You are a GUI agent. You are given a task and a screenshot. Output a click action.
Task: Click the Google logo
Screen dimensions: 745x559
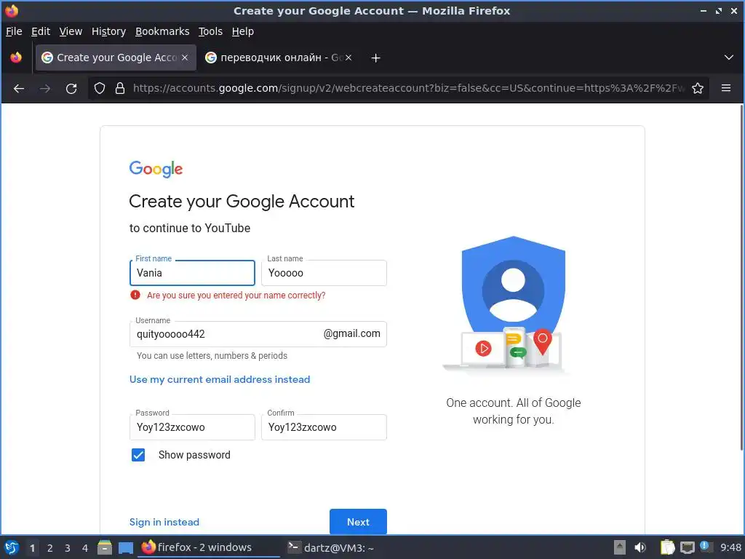[x=156, y=169]
